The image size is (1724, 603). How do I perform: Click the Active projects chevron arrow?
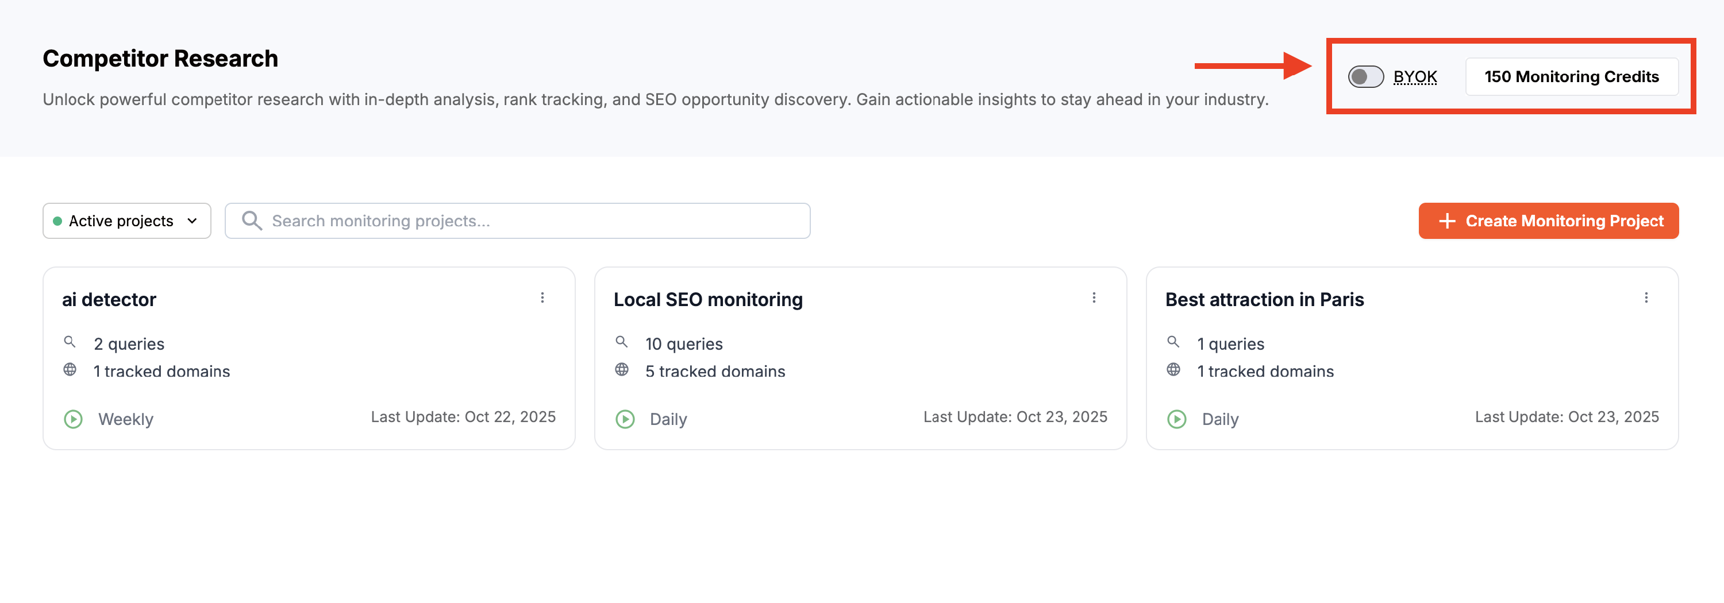(192, 221)
